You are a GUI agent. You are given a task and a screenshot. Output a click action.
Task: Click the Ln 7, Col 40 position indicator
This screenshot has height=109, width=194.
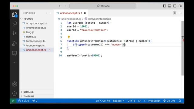pyautogui.click(x=103, y=101)
